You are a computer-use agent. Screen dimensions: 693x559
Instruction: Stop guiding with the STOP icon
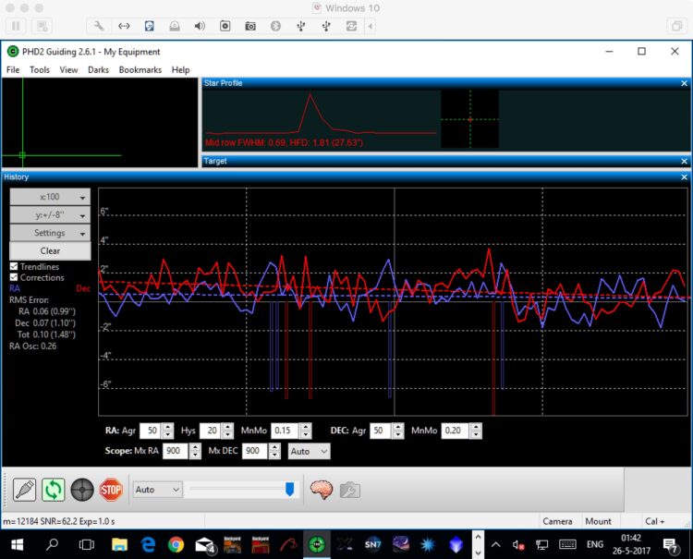coord(111,490)
